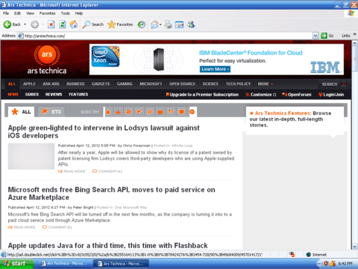Viewport: 358px width, 269px height.
Task: Open the GADGETS category
Action: (101, 84)
